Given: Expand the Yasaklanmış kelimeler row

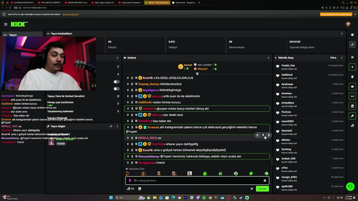Looking at the screenshot, I should tap(84, 111).
